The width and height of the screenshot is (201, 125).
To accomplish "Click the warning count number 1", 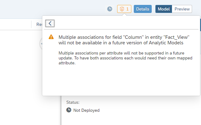I will pyautogui.click(x=127, y=9).
